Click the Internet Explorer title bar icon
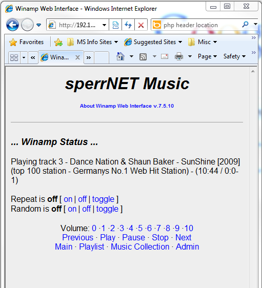 [x=9, y=9]
